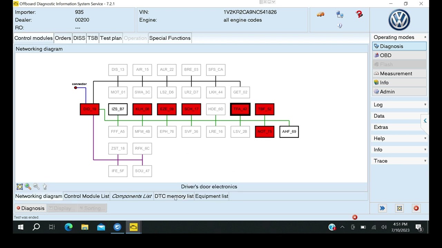Open the Special Functions tab
Viewport: 442px width, 248px height.
(x=170, y=38)
